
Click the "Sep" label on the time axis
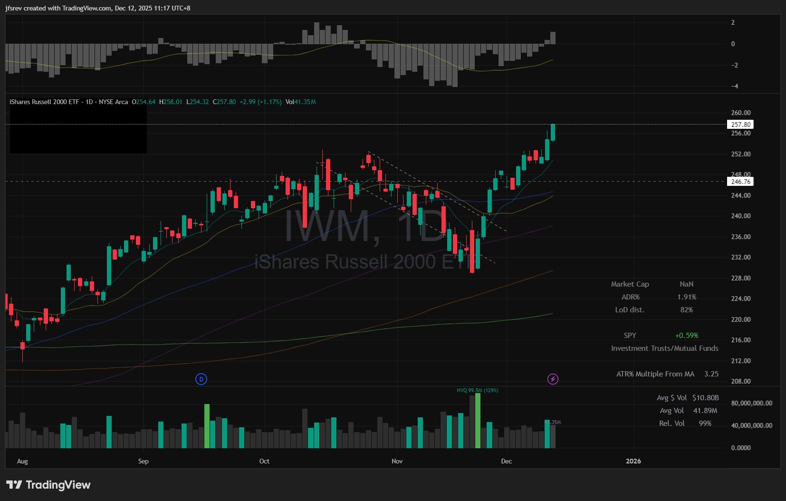tap(143, 461)
